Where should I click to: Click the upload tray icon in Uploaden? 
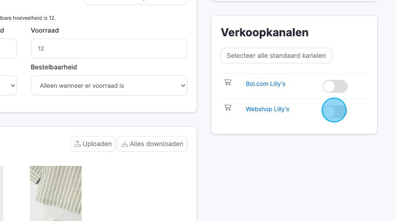[x=77, y=144]
